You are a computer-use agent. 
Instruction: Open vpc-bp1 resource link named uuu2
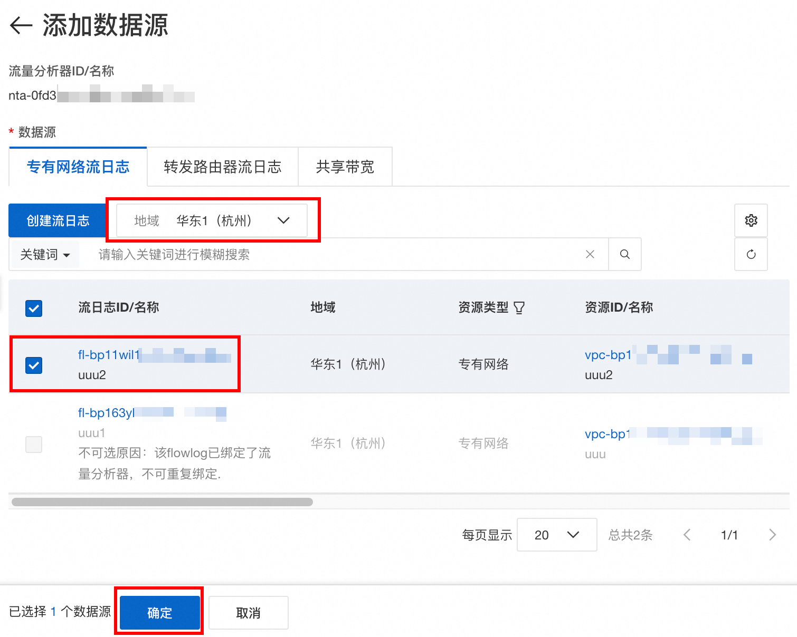(668, 355)
